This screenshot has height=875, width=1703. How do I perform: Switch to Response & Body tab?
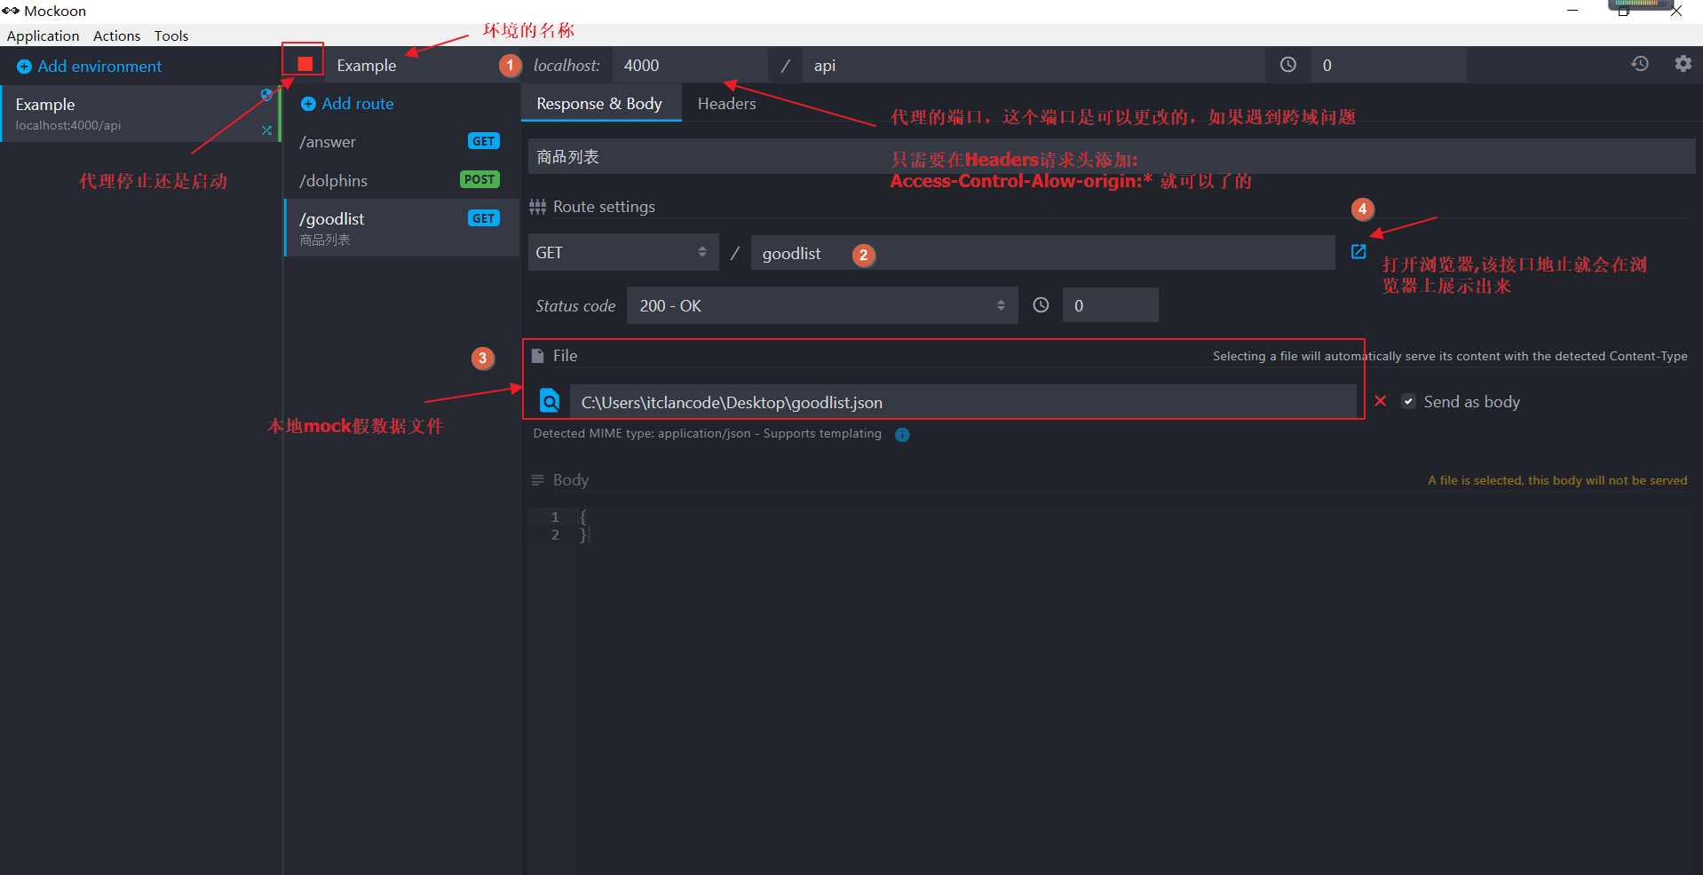click(x=599, y=104)
